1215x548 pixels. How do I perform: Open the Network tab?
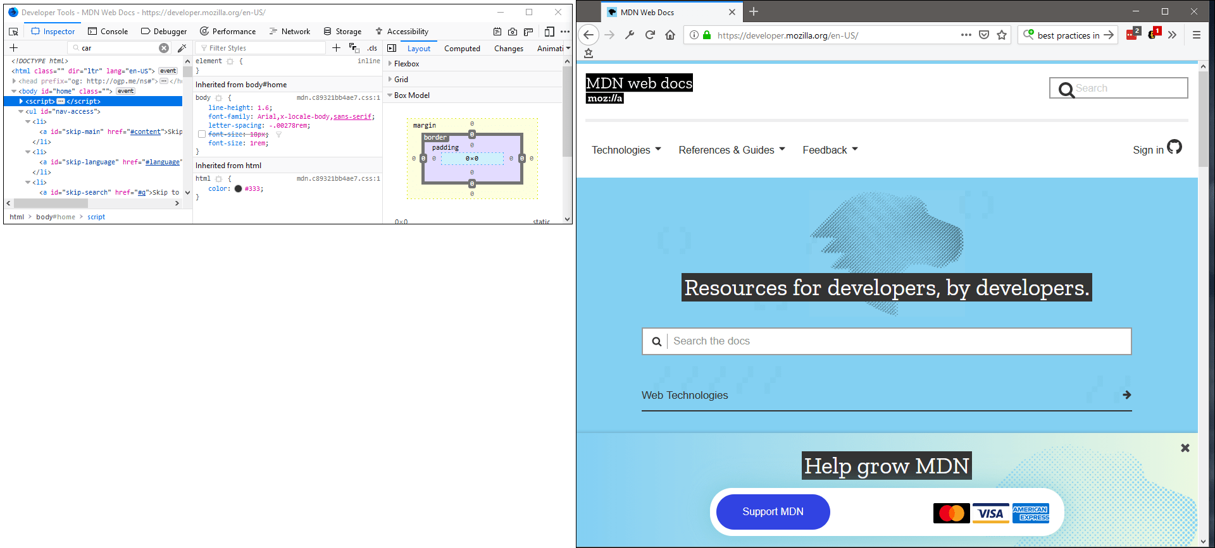[290, 32]
